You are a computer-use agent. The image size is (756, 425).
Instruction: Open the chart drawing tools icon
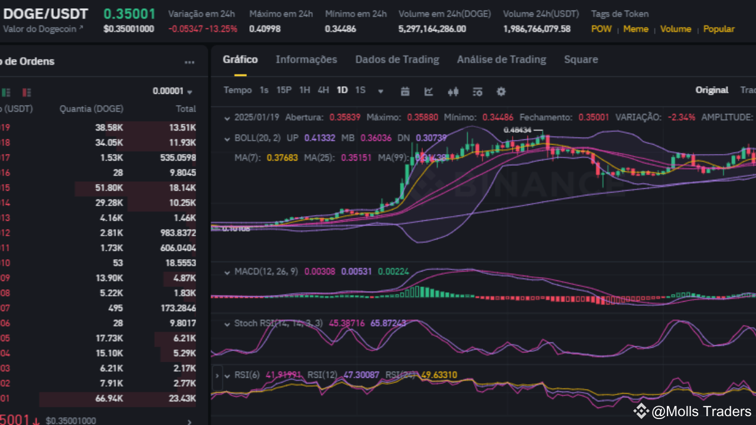coord(429,91)
